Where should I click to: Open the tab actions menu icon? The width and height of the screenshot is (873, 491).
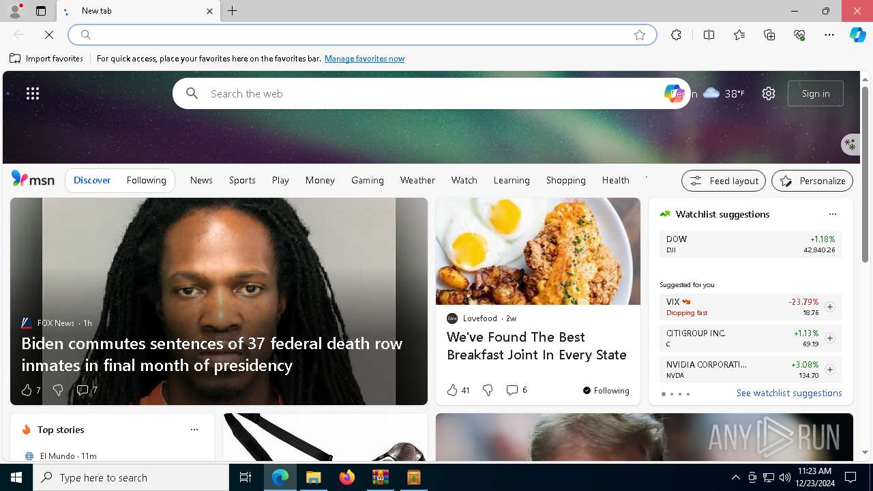point(41,11)
